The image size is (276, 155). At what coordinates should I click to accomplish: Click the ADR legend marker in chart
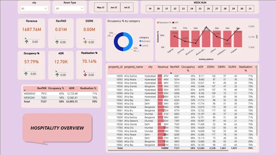click(173, 22)
